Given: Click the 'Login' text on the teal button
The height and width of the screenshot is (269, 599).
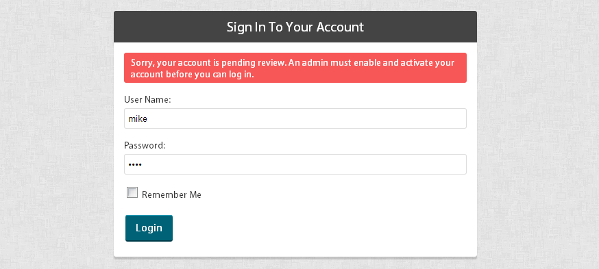Looking at the screenshot, I should (149, 228).
